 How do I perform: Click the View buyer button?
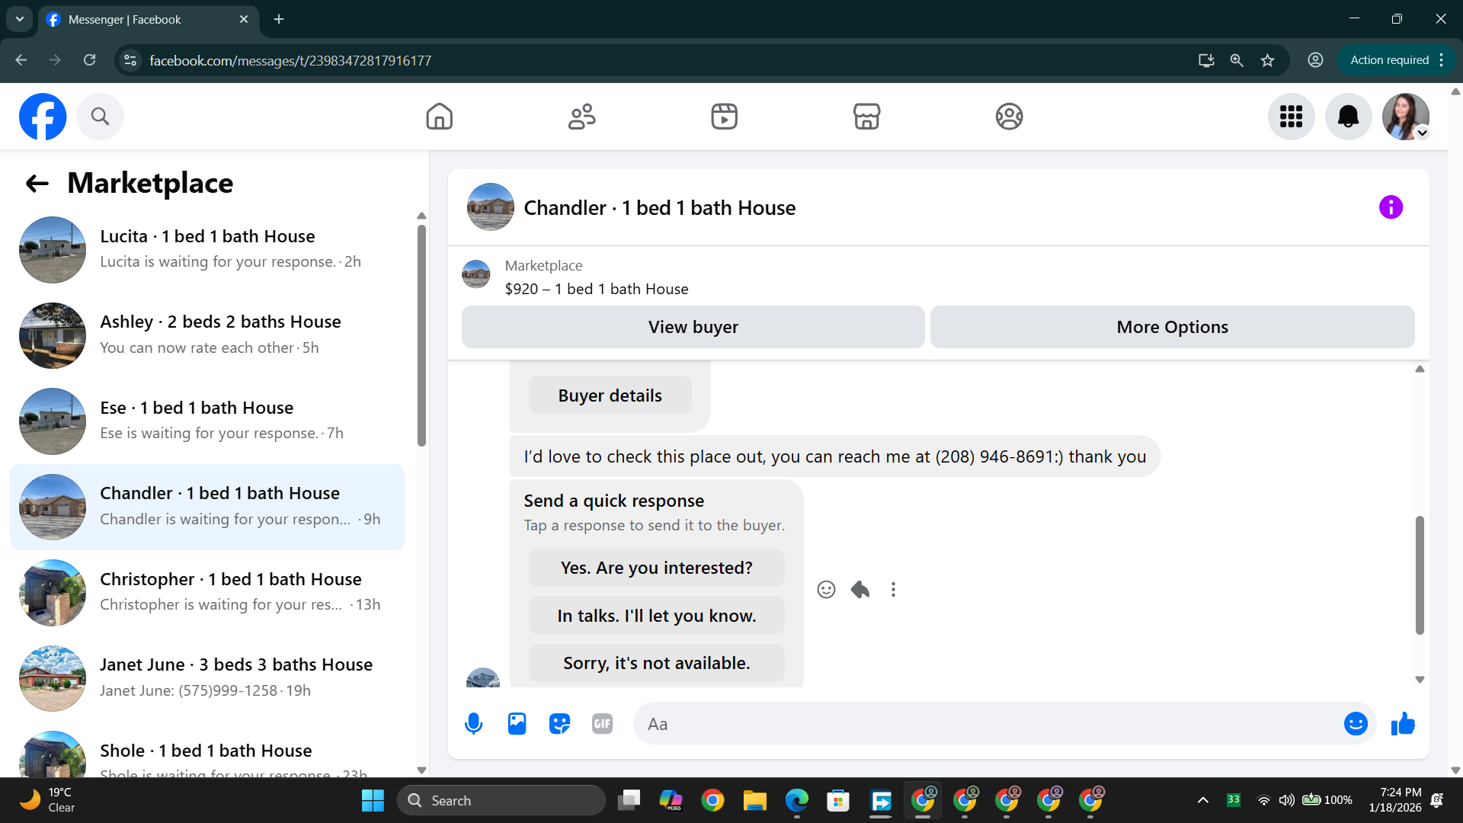pos(693,327)
